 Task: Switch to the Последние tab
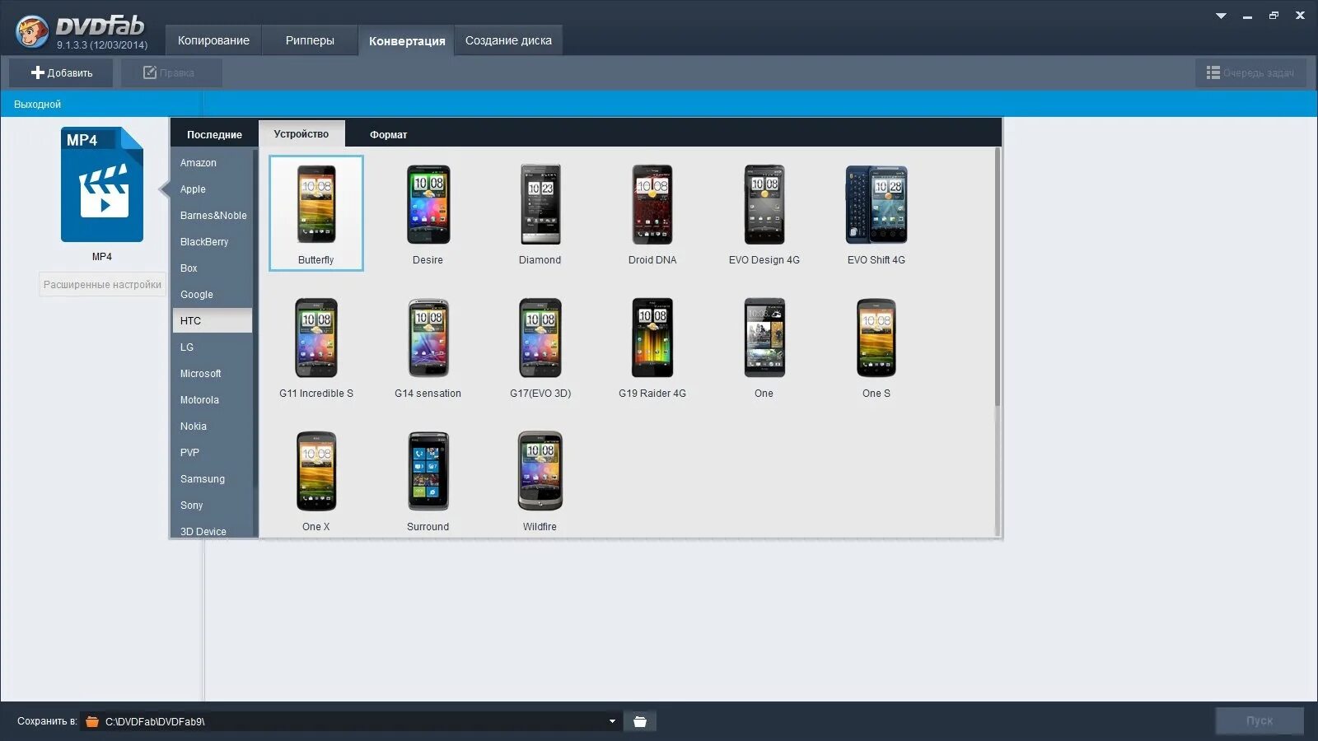click(x=214, y=134)
